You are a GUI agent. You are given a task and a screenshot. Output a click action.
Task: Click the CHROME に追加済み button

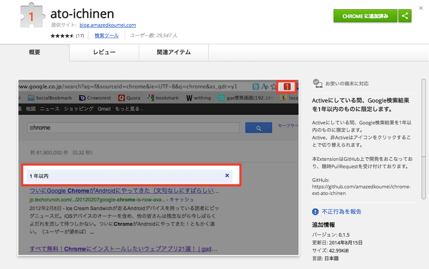[x=365, y=16]
